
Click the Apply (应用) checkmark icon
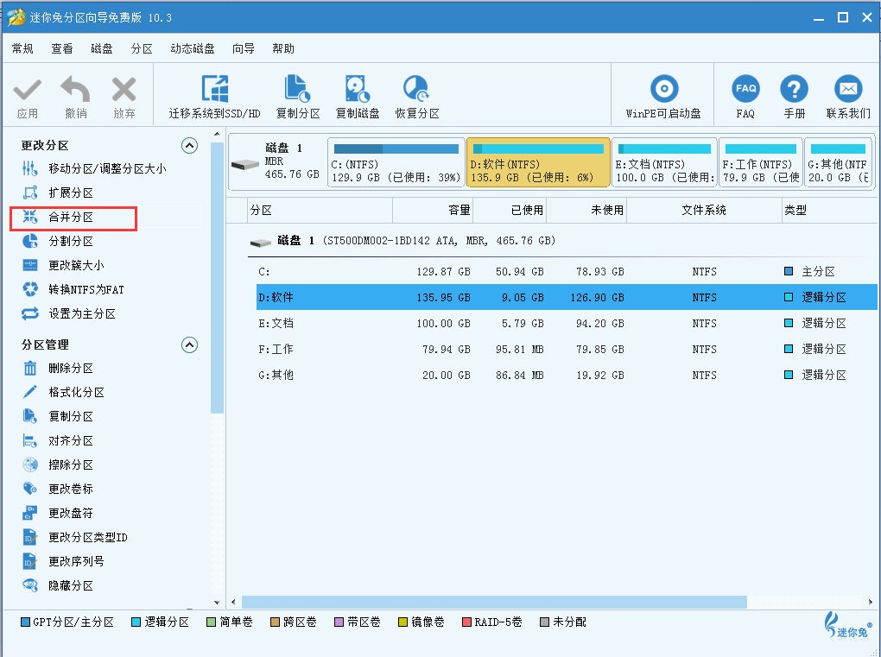27,90
